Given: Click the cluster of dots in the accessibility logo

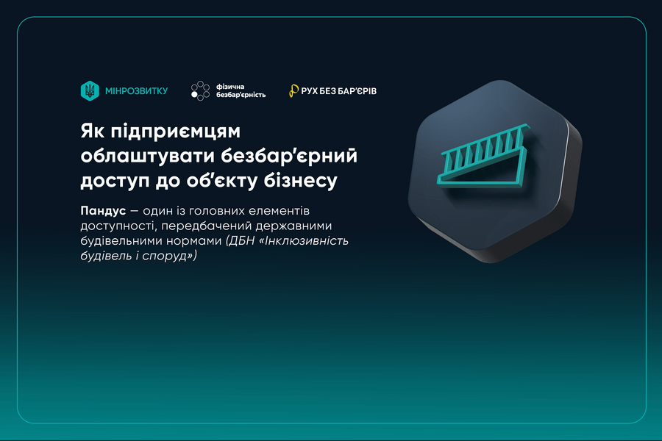Looking at the screenshot, I should pos(199,90).
